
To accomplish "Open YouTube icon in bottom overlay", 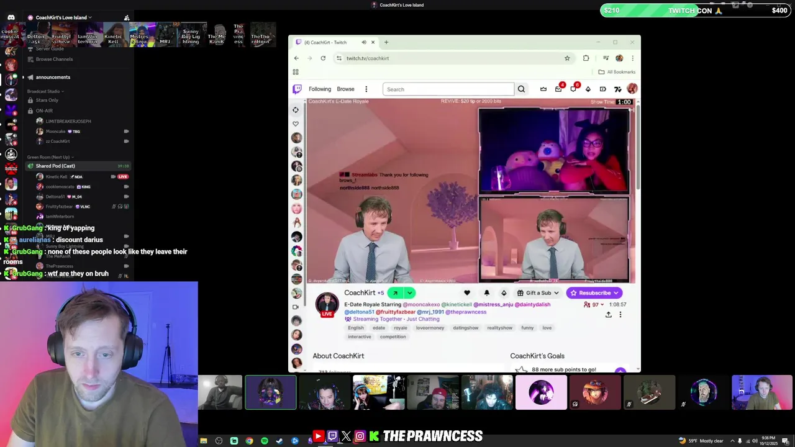I will tap(318, 436).
